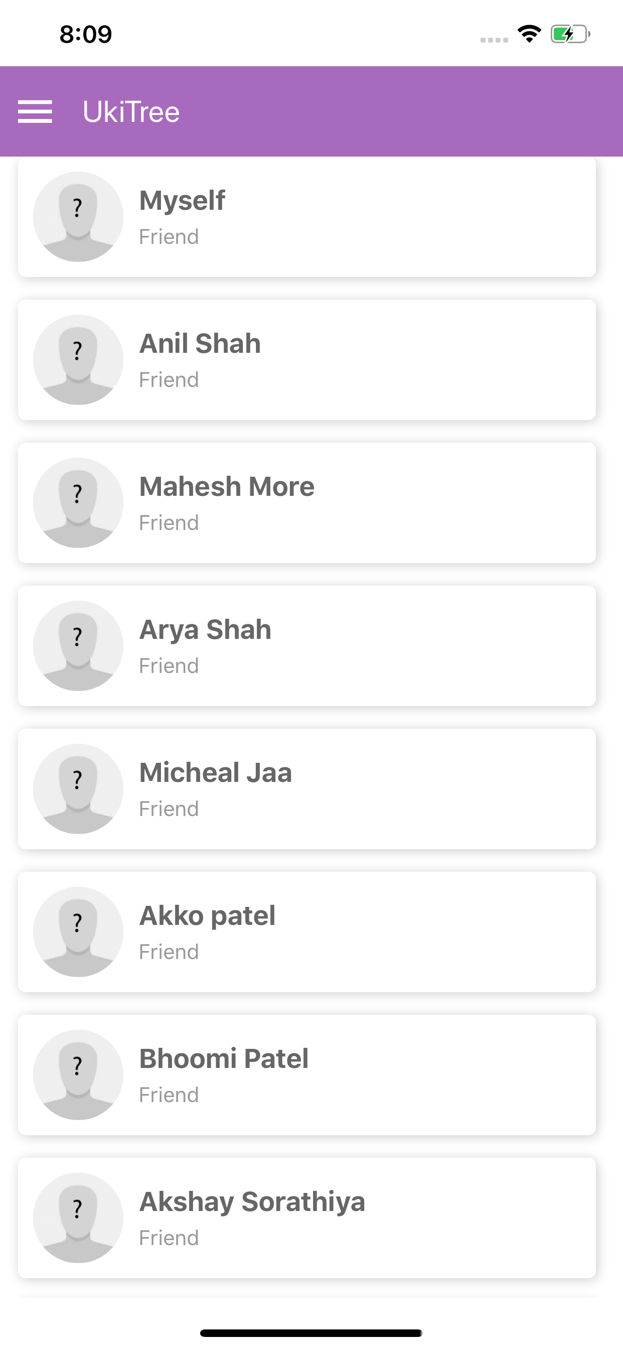Image resolution: width=623 pixels, height=1349 pixels.
Task: Tap Arya Shah's avatar placeholder
Action: pyautogui.click(x=78, y=646)
